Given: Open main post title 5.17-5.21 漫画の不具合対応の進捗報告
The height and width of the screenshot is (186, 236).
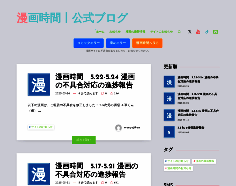Looking at the screenshot, I should [97, 170].
